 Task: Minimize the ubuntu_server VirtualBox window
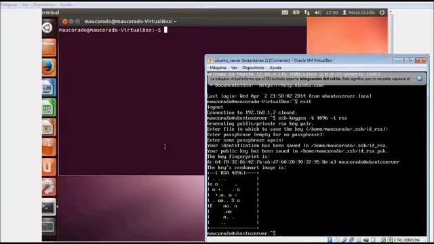pos(398,60)
